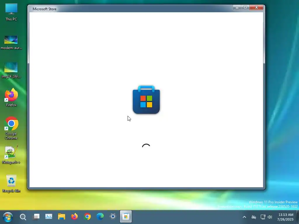
Task: Open network status tray icon
Action: tap(263, 217)
